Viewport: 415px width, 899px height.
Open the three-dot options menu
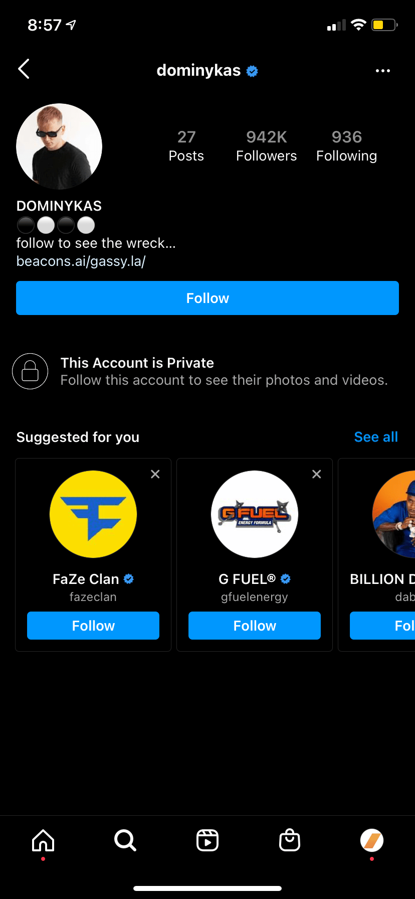[x=383, y=71]
